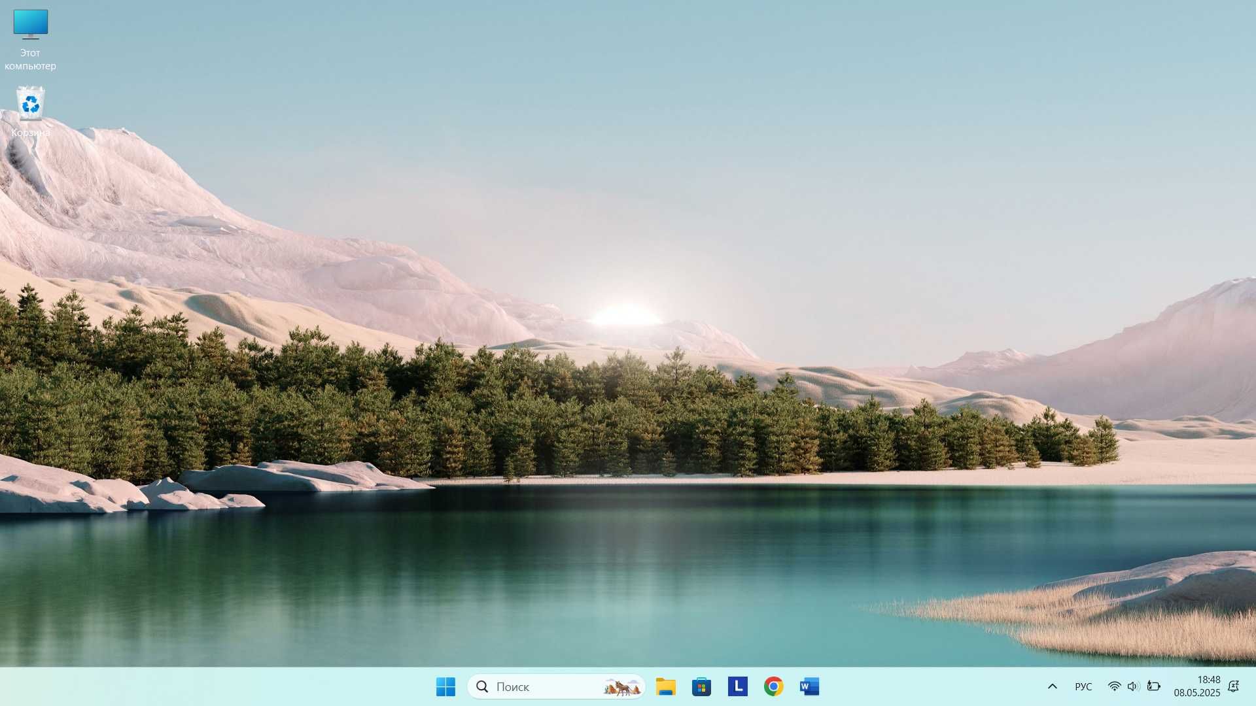Click search highlight illustration in search box
The image size is (1256, 706).
tap(622, 687)
